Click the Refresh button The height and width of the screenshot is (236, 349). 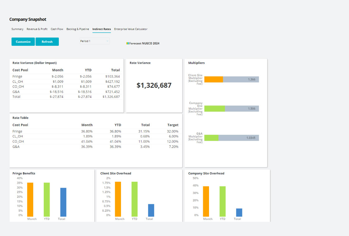click(47, 42)
